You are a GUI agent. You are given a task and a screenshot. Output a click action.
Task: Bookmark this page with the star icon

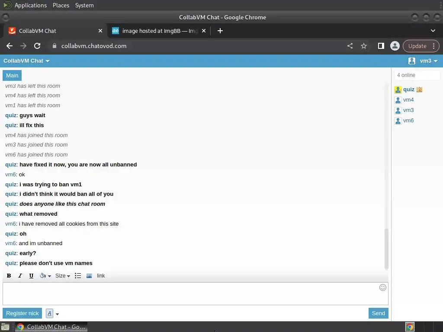click(363, 46)
